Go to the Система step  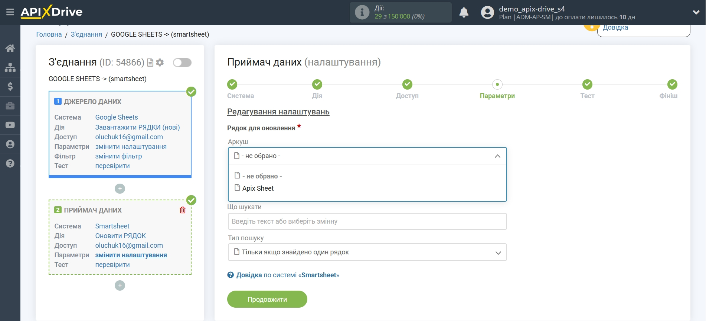[232, 84]
